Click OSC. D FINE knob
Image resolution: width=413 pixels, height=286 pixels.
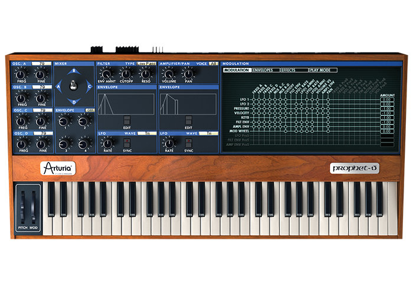42,144
